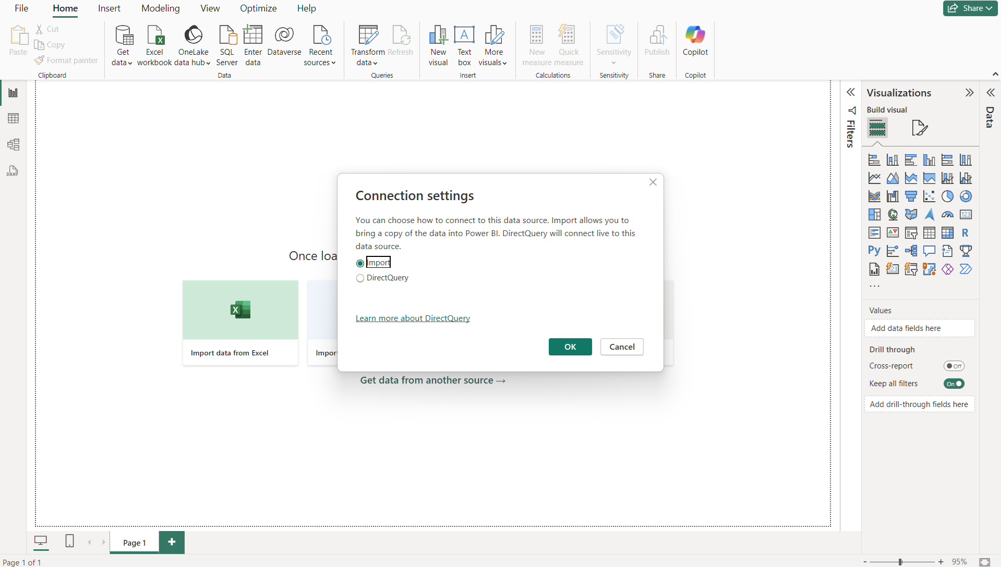1001x567 pixels.
Task: Expand the Data pane
Action: click(991, 93)
